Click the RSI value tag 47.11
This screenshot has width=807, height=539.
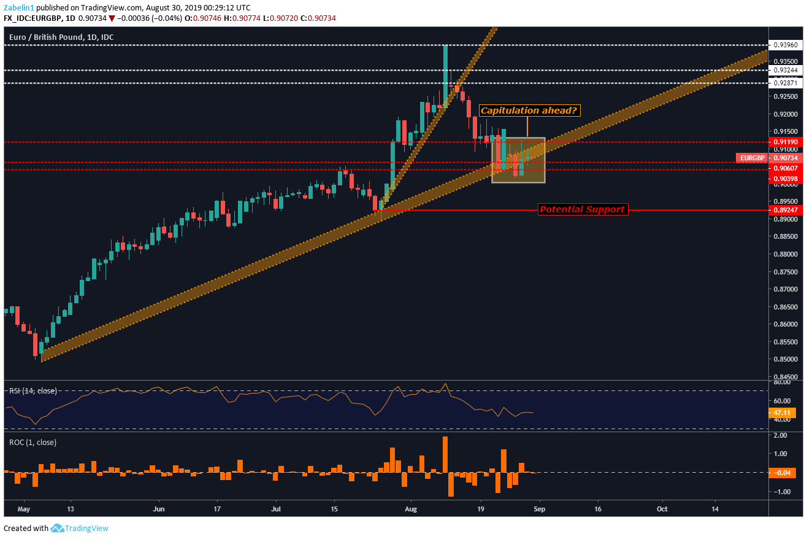coord(783,413)
